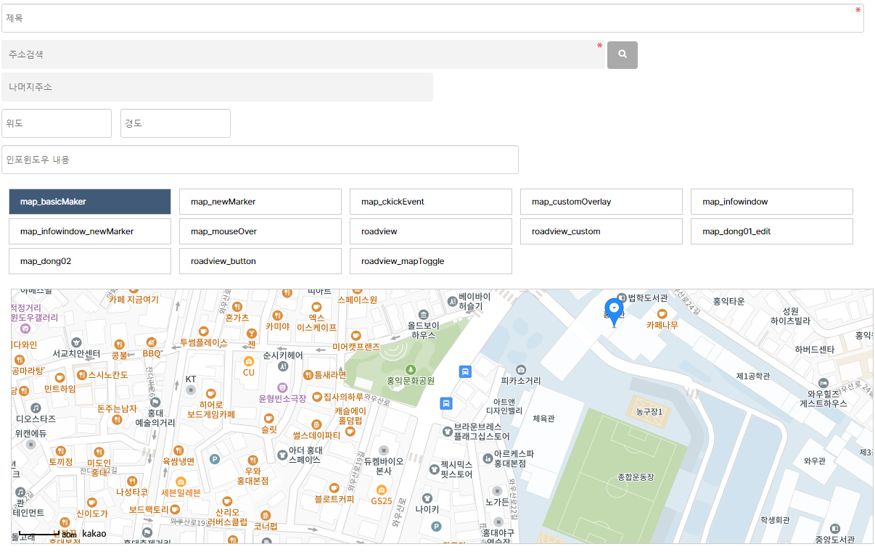Click the roadview_button item

(x=260, y=261)
